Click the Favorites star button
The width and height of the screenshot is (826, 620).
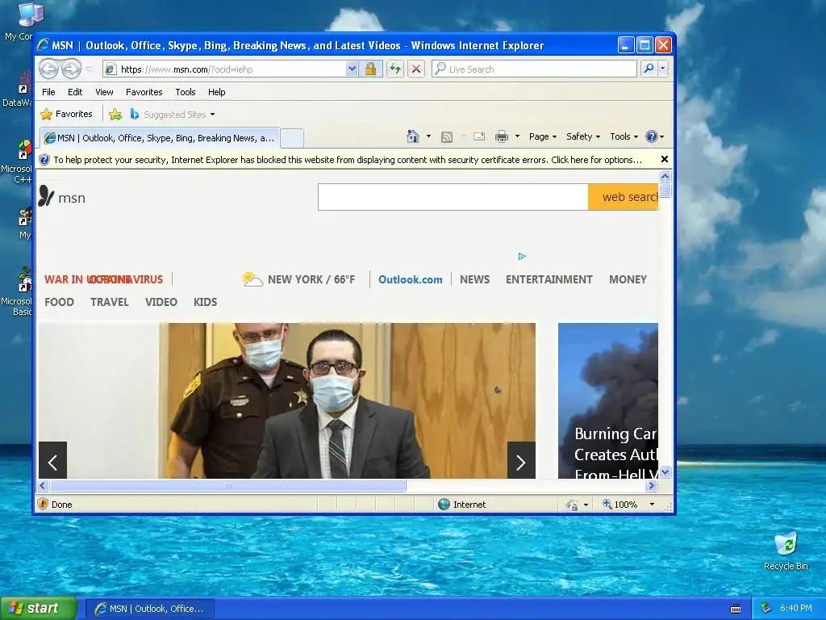66,114
